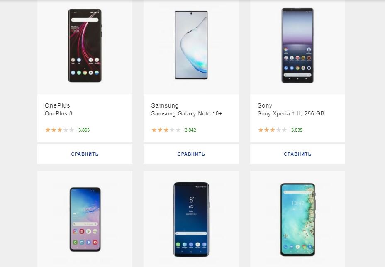Compare Samsung Galaxy Note 10+ via Сравнить
The width and height of the screenshot is (385, 267).
(191, 154)
